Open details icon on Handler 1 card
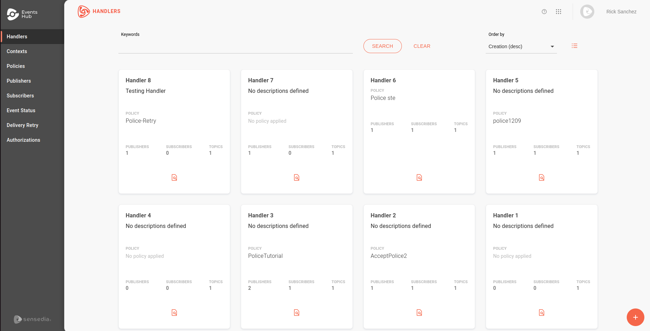The height and width of the screenshot is (331, 650). point(541,312)
